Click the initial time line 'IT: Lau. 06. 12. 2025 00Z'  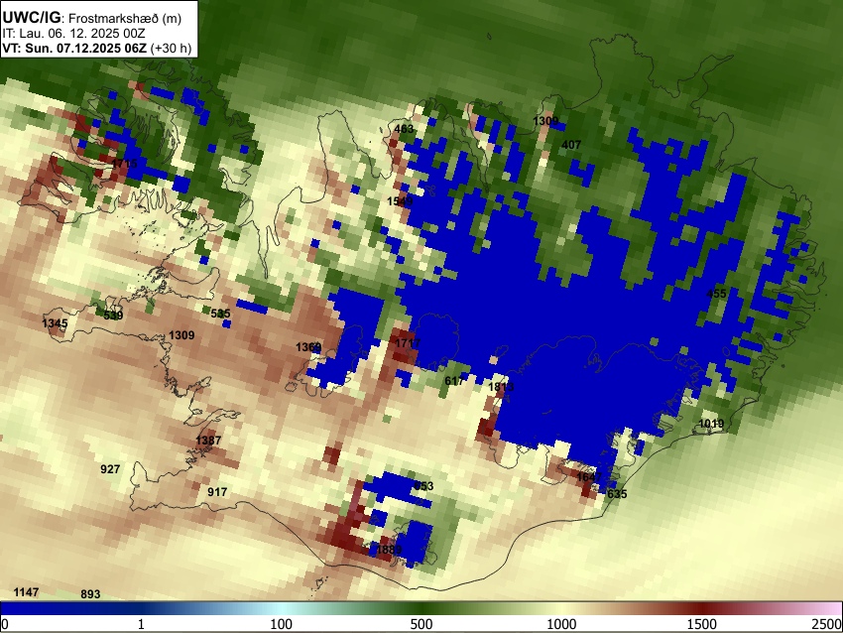(x=73, y=34)
